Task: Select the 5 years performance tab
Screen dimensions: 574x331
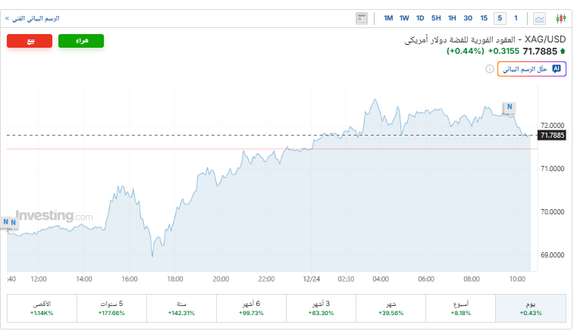Action: (x=111, y=308)
